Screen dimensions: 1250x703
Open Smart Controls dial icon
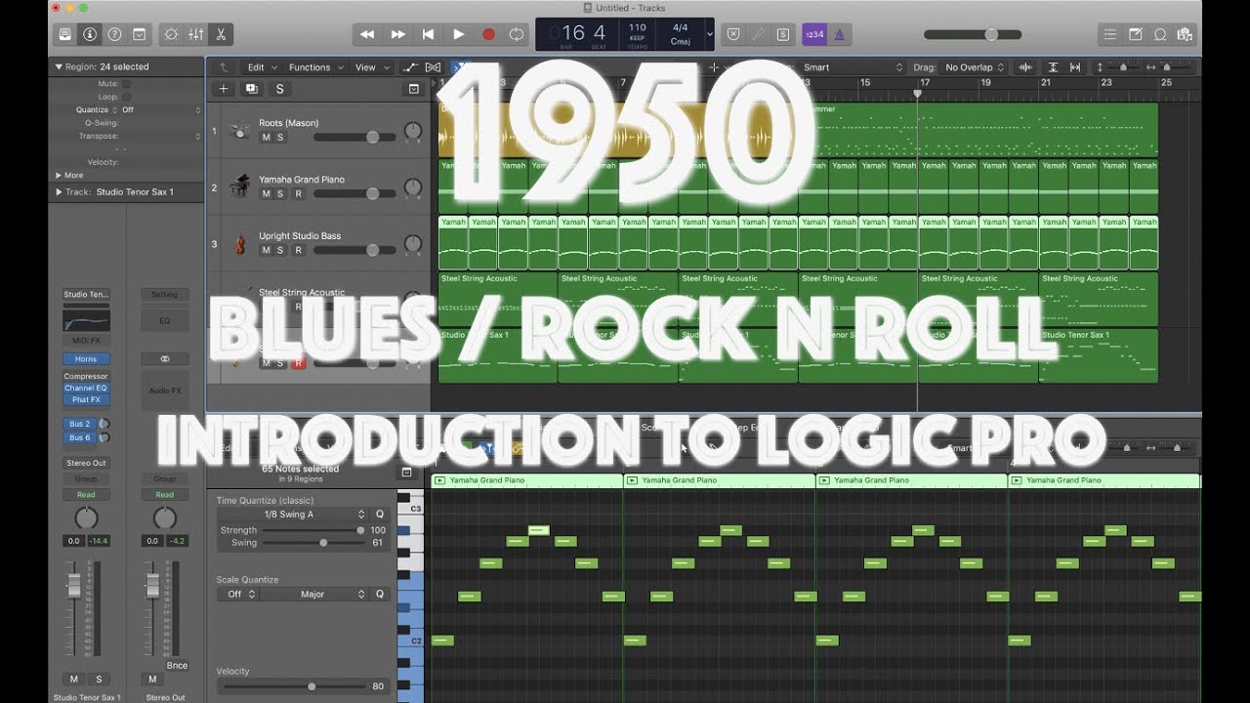click(171, 34)
